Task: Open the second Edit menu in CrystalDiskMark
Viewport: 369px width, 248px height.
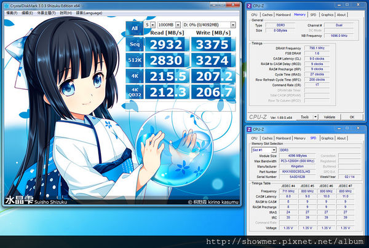Action: click(x=27, y=13)
